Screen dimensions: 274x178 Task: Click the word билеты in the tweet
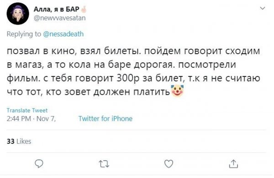tap(122, 51)
